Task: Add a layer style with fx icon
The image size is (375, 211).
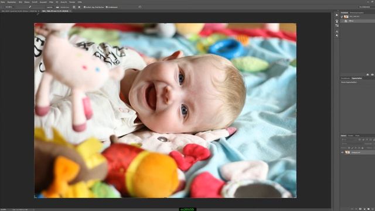Action: pos(356,209)
